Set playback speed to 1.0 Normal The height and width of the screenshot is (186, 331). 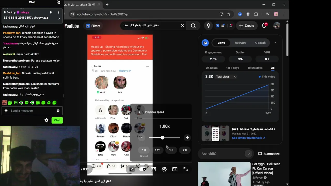point(144,150)
